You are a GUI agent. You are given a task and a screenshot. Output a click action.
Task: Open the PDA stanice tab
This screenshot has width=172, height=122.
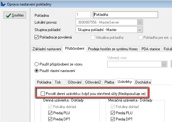coord(151,49)
